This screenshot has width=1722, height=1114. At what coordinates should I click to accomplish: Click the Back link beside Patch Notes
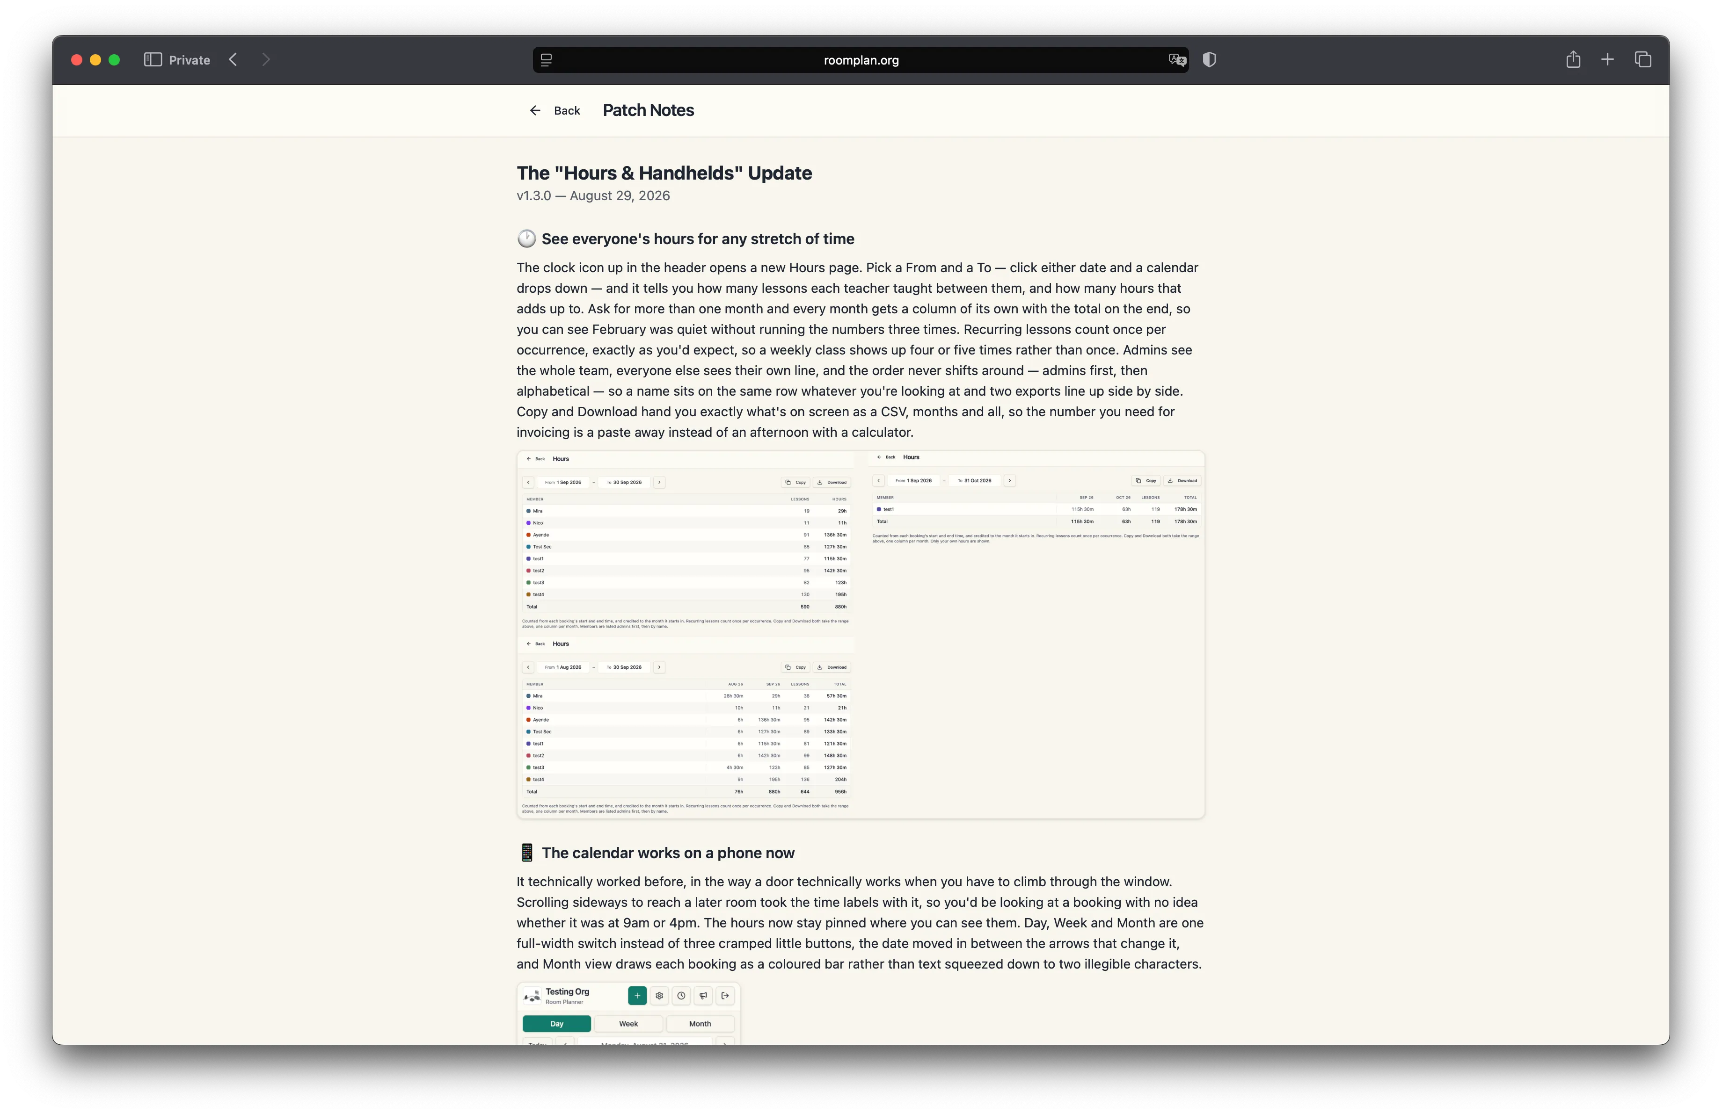[567, 110]
